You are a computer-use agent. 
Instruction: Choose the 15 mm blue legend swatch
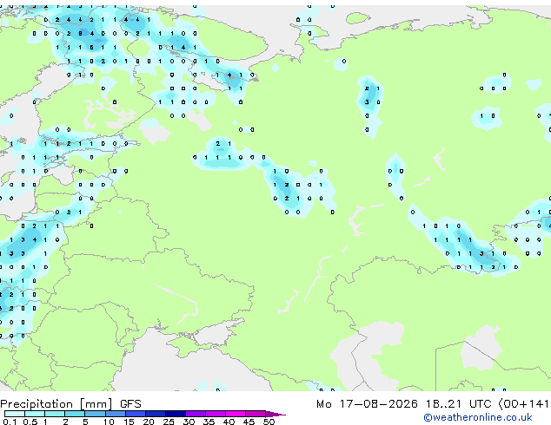(x=135, y=414)
